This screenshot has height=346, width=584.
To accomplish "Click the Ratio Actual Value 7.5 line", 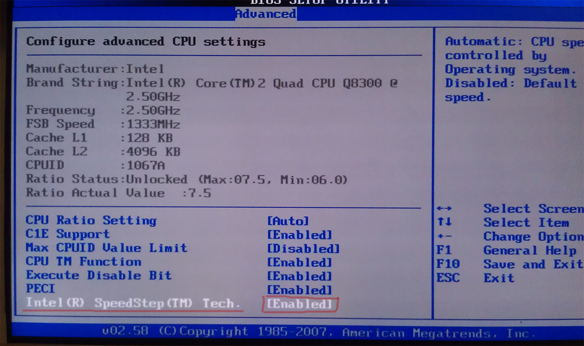I will click(119, 193).
